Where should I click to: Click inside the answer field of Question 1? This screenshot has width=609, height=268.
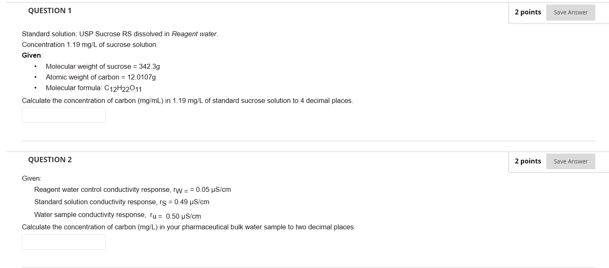[64, 115]
